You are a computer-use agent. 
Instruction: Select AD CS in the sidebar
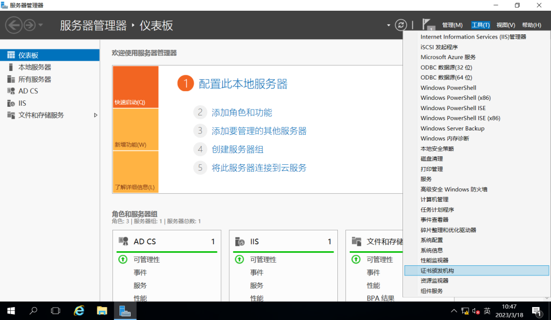point(50,91)
